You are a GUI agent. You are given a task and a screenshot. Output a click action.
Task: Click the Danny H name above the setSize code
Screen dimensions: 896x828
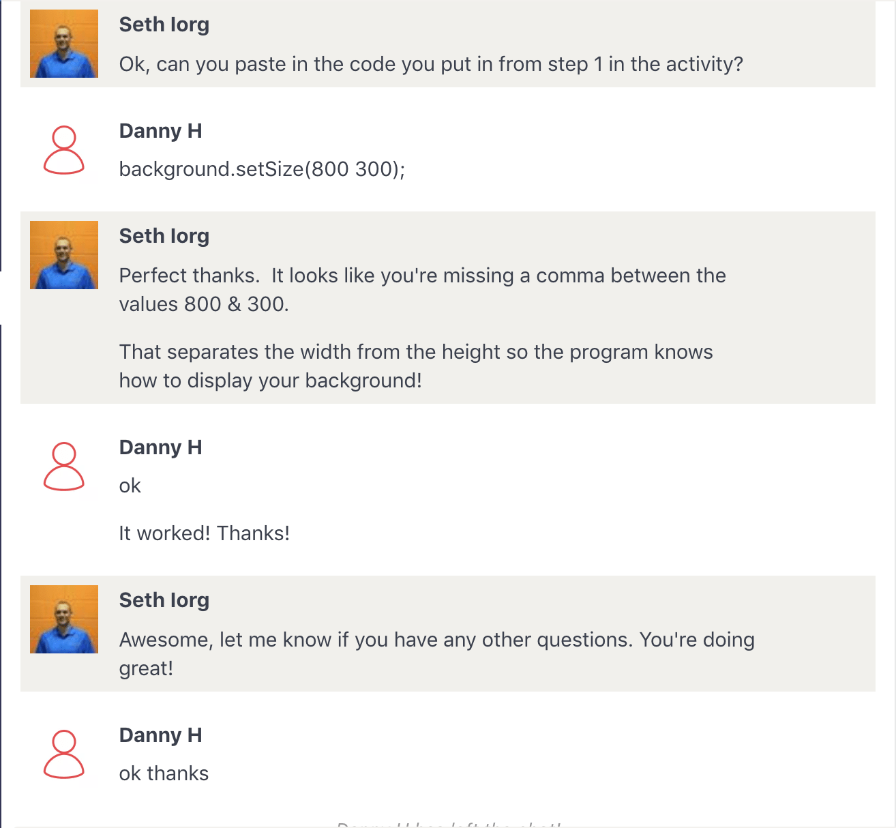point(161,131)
